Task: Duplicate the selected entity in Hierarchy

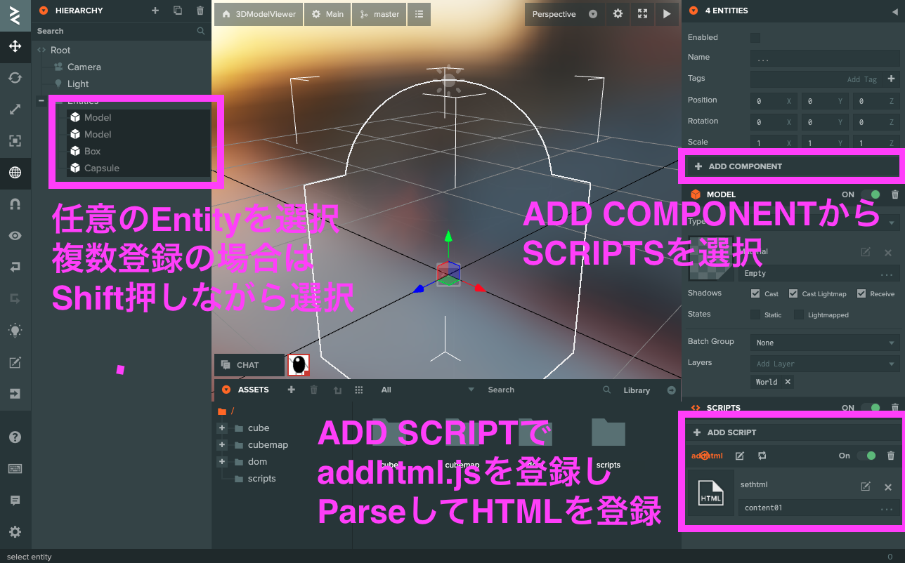Action: pyautogui.click(x=178, y=11)
